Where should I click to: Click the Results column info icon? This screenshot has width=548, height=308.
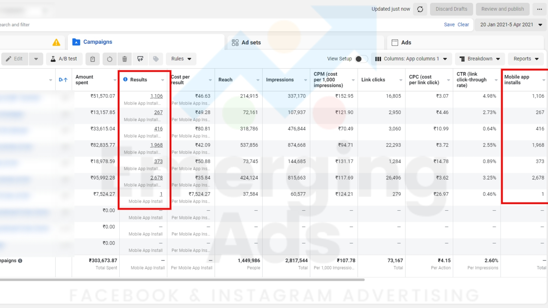(x=125, y=80)
